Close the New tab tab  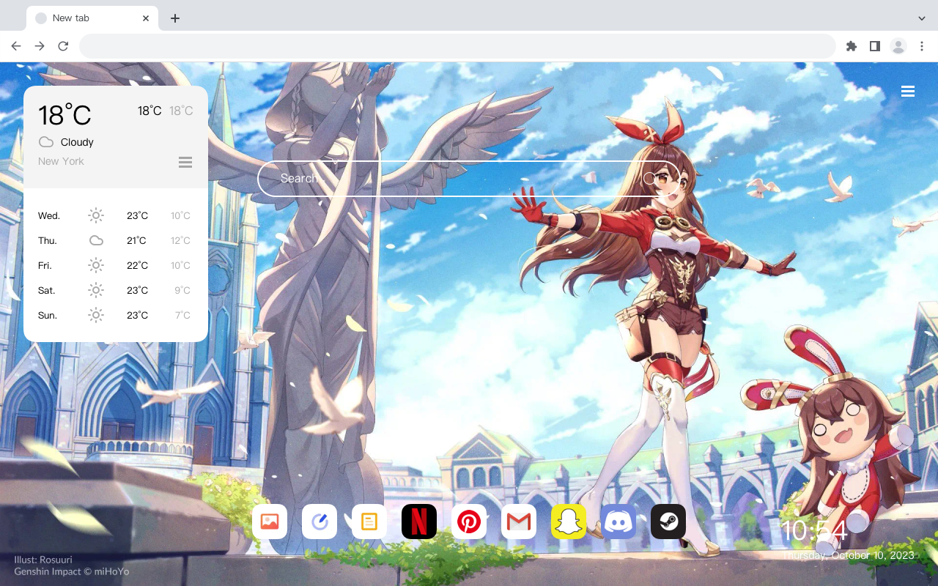[146, 18]
